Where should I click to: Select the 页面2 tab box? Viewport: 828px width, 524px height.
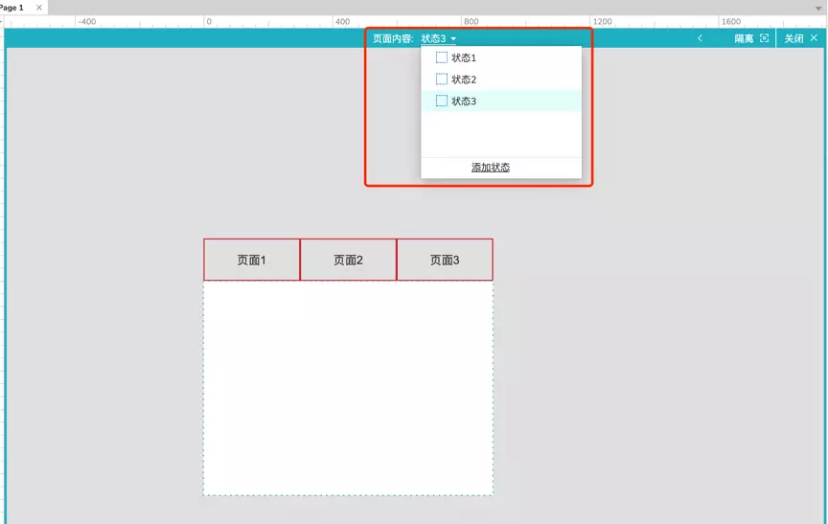pyautogui.click(x=348, y=260)
